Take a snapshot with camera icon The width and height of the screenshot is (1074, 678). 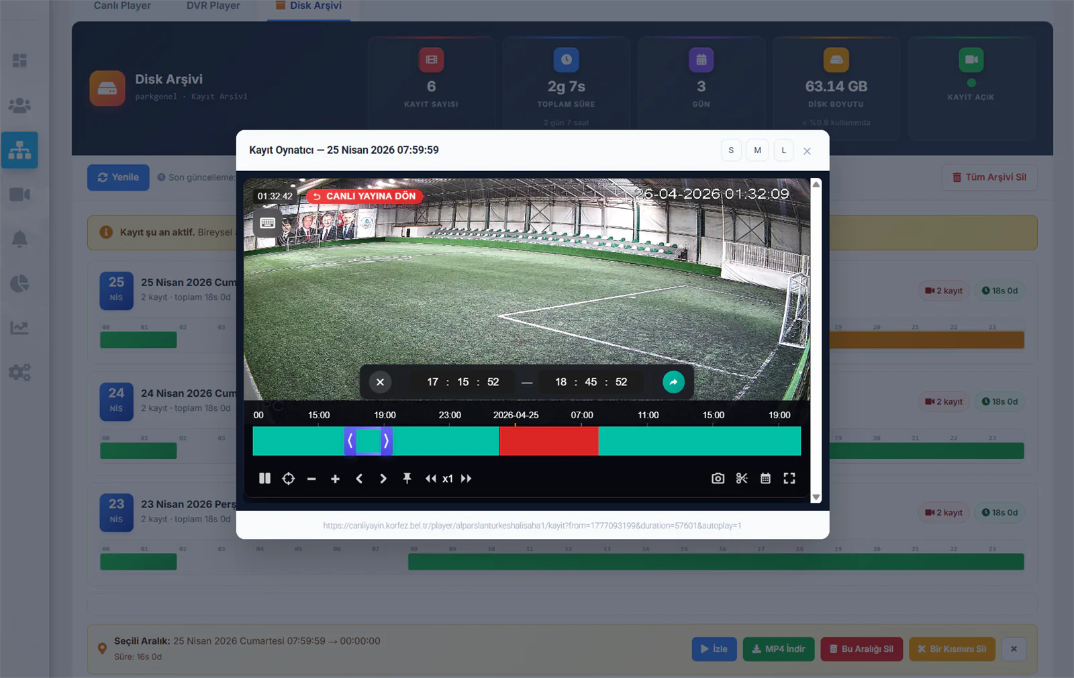point(718,479)
